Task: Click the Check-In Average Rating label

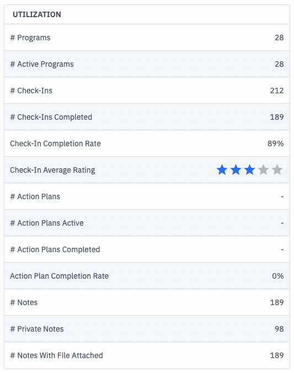Action: 52,170
